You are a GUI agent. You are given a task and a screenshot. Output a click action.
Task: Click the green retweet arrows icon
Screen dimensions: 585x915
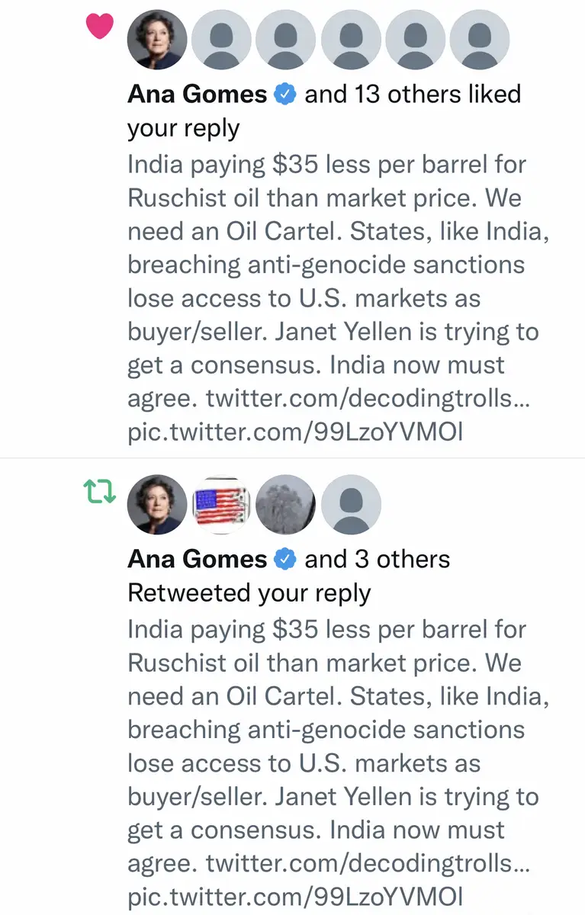100,493
